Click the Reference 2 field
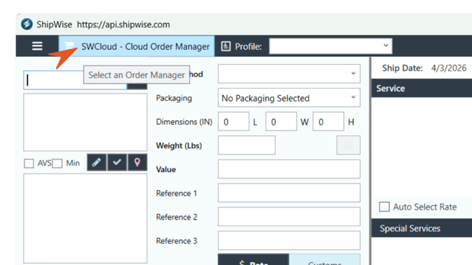472x265 pixels. pyautogui.click(x=289, y=216)
